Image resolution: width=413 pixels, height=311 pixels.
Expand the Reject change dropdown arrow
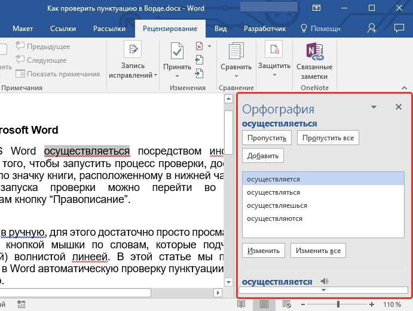click(x=209, y=47)
